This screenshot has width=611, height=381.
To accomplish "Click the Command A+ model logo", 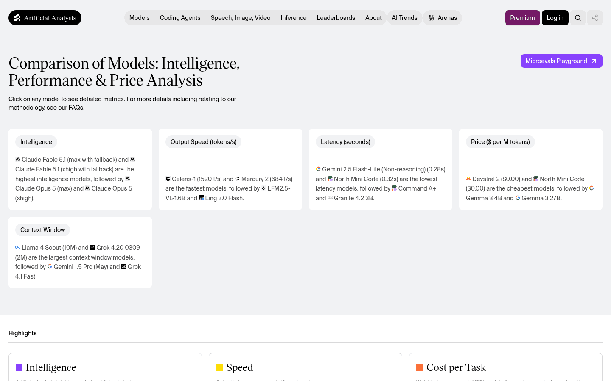I will point(394,188).
